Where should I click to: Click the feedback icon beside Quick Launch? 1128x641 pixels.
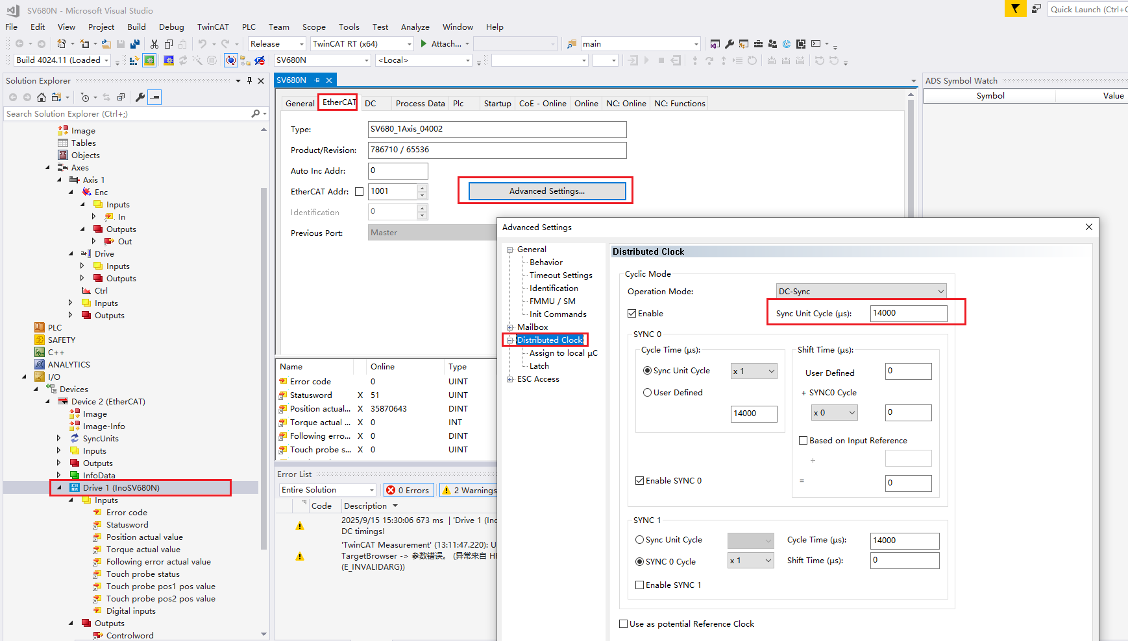pos(1036,9)
